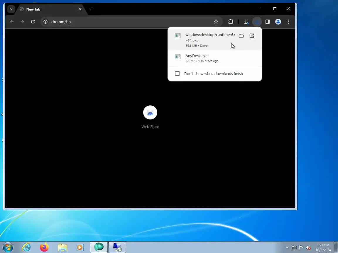Toggle Don't show when downloads finish
The width and height of the screenshot is (338, 253).
[x=177, y=73]
